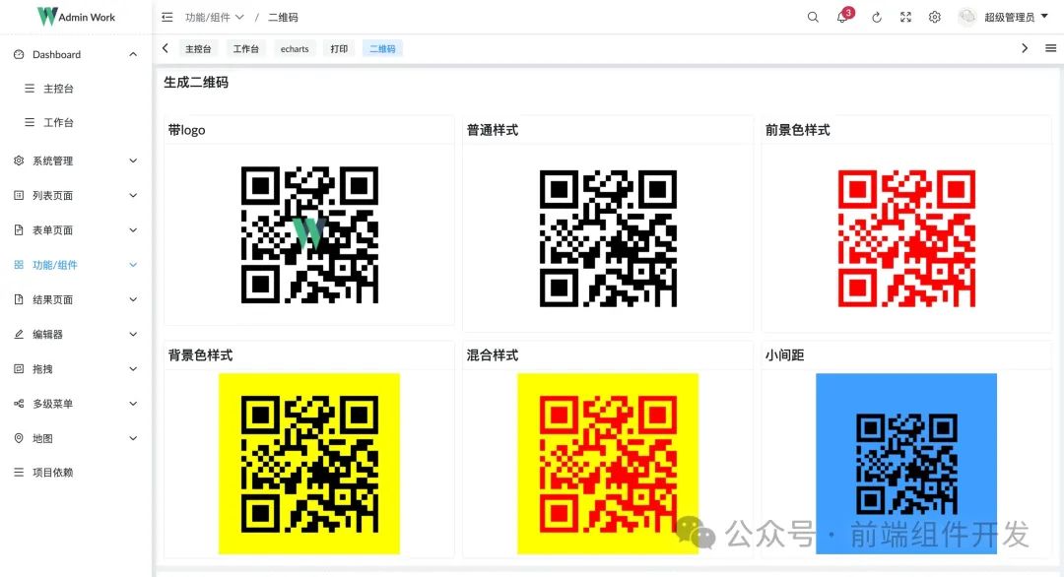
Task: Expand the 系统管理 menu
Action: [75, 160]
